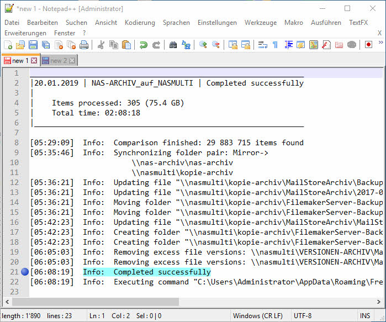Click the '\\nas-archiv\nas-archiv' path line
The image size is (386, 322).
(182, 162)
